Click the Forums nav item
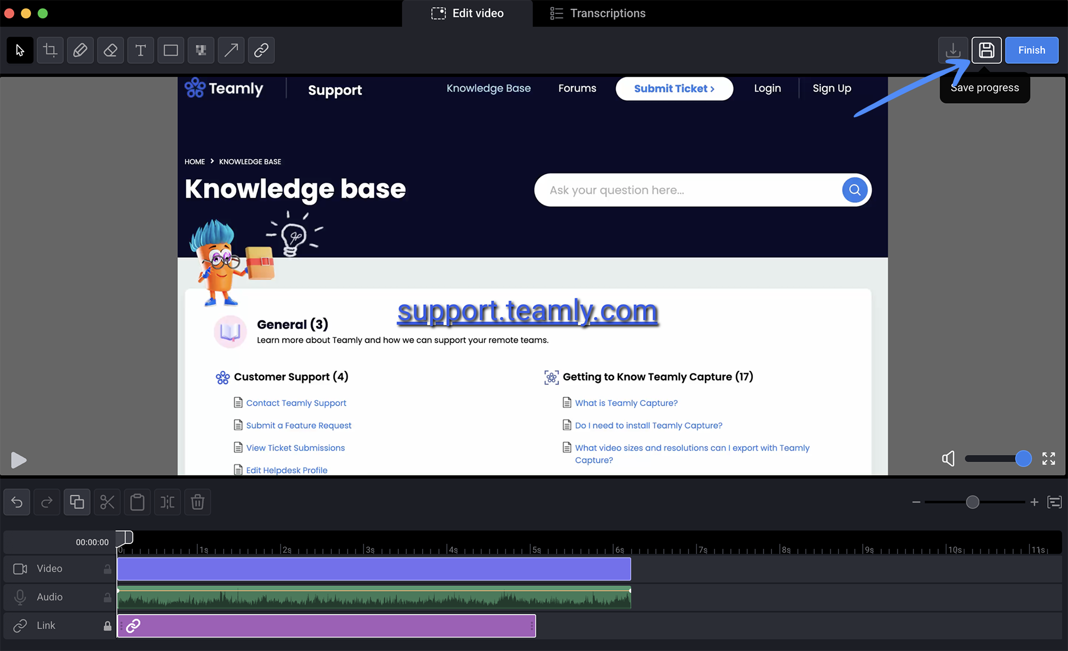This screenshot has width=1068, height=651. (577, 89)
